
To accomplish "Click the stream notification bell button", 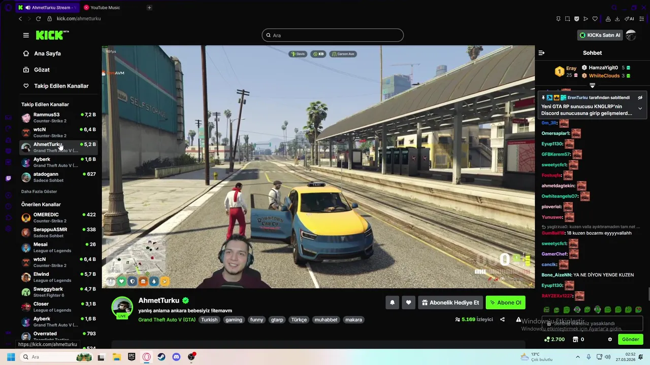I will 392,303.
